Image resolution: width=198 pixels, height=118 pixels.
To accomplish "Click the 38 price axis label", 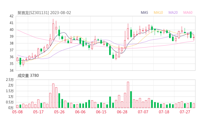I will coord(12,43).
